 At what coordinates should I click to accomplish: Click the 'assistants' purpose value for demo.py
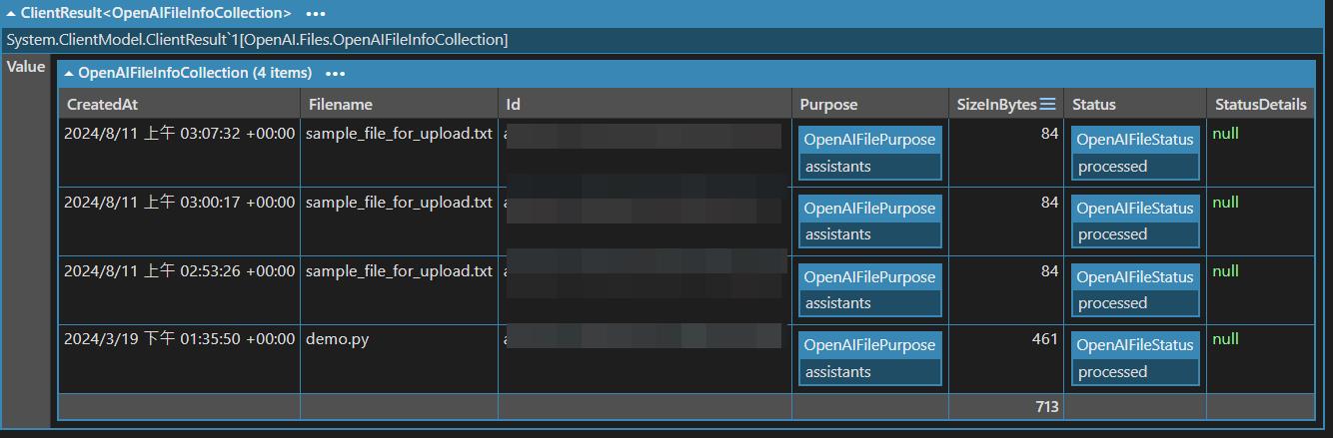coord(838,372)
